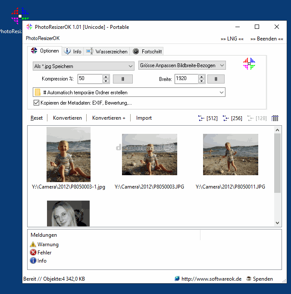Toggle Kopieren der Metadaten checkbox
The image size is (291, 294).
tap(36, 103)
